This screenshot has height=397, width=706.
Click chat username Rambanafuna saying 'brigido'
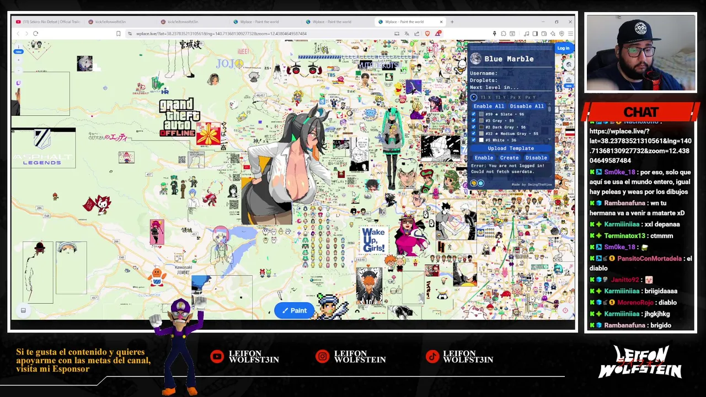[624, 325]
